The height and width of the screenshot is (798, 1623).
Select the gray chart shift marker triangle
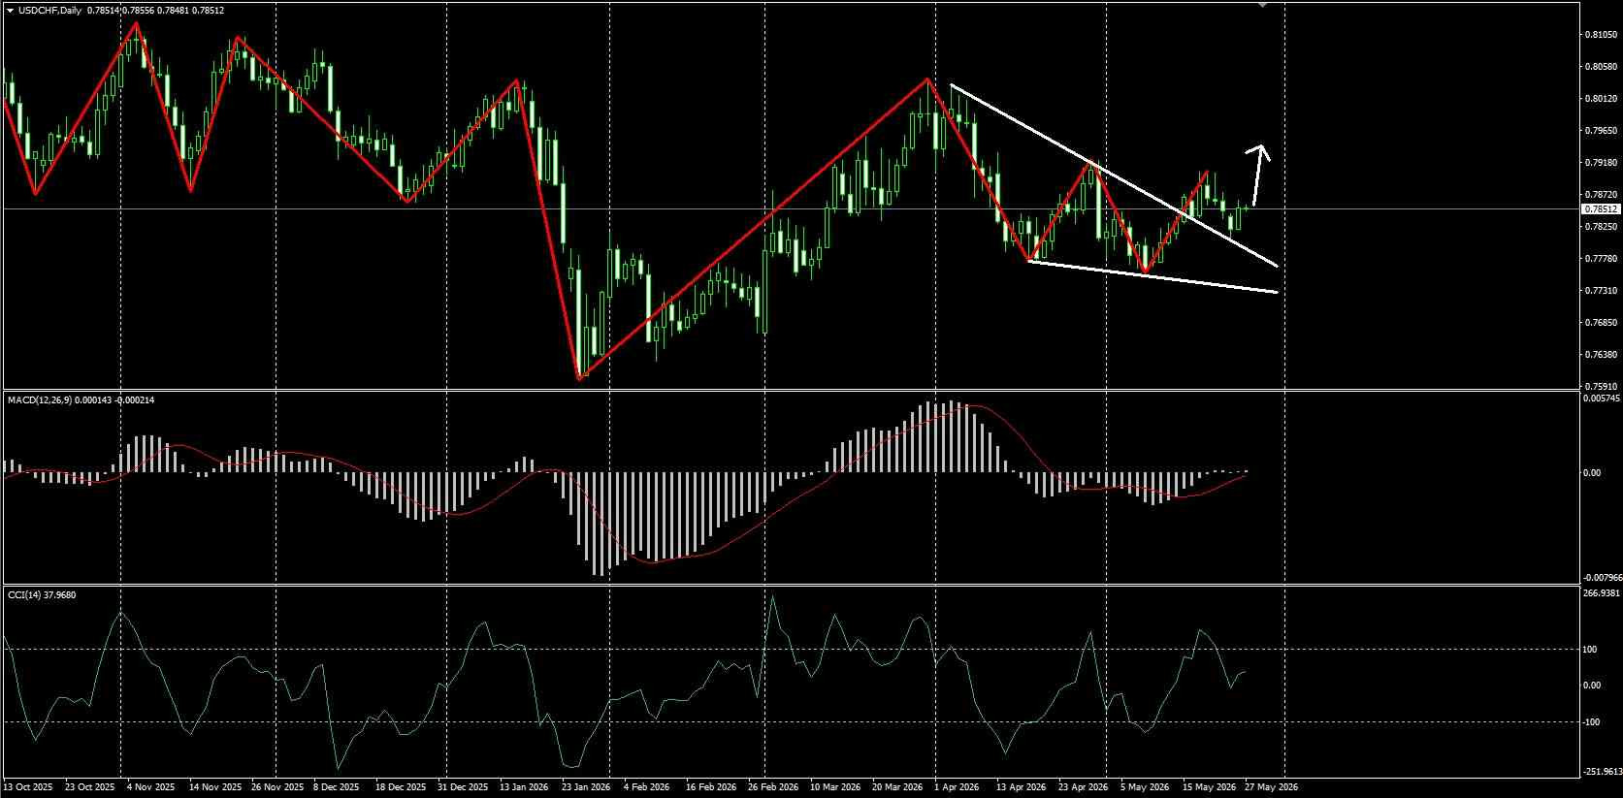click(1263, 4)
